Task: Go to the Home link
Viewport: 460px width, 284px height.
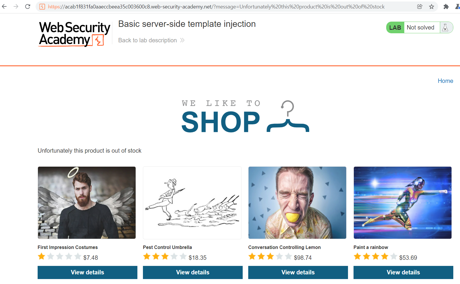Action: pos(445,81)
